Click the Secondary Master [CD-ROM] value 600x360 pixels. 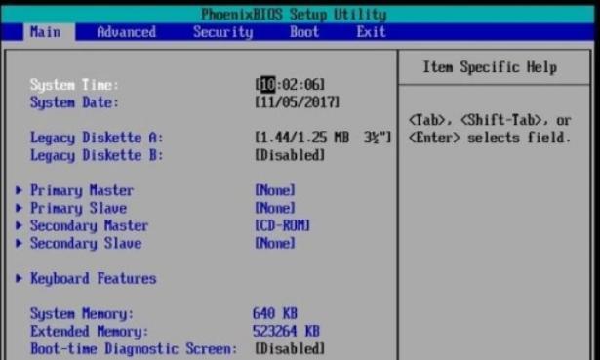coord(282,225)
